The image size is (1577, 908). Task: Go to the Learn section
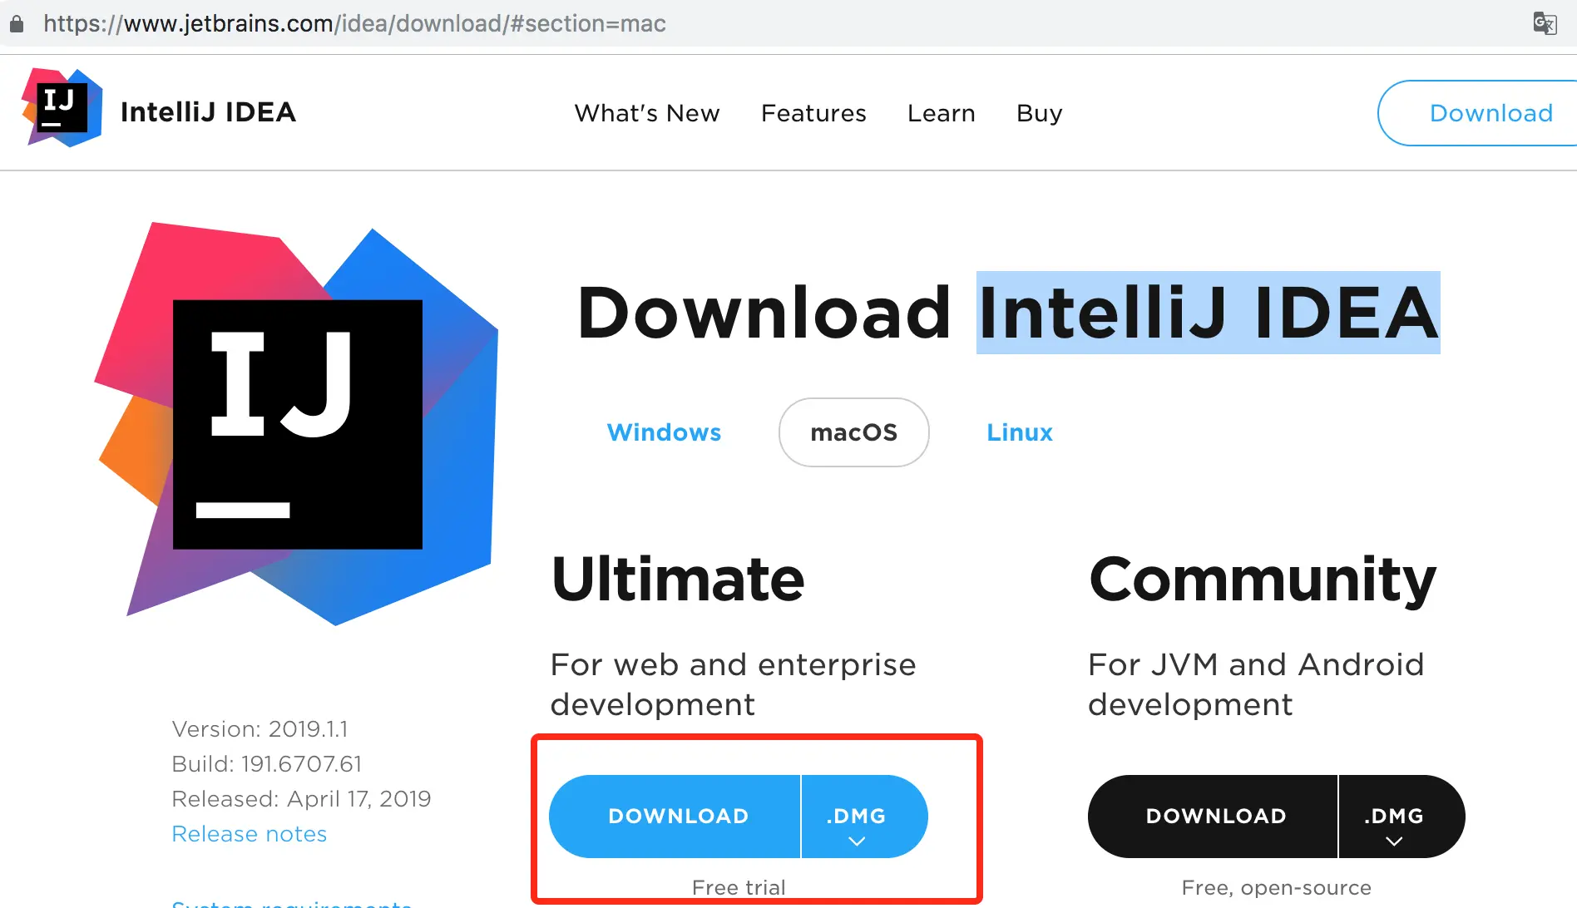point(942,113)
